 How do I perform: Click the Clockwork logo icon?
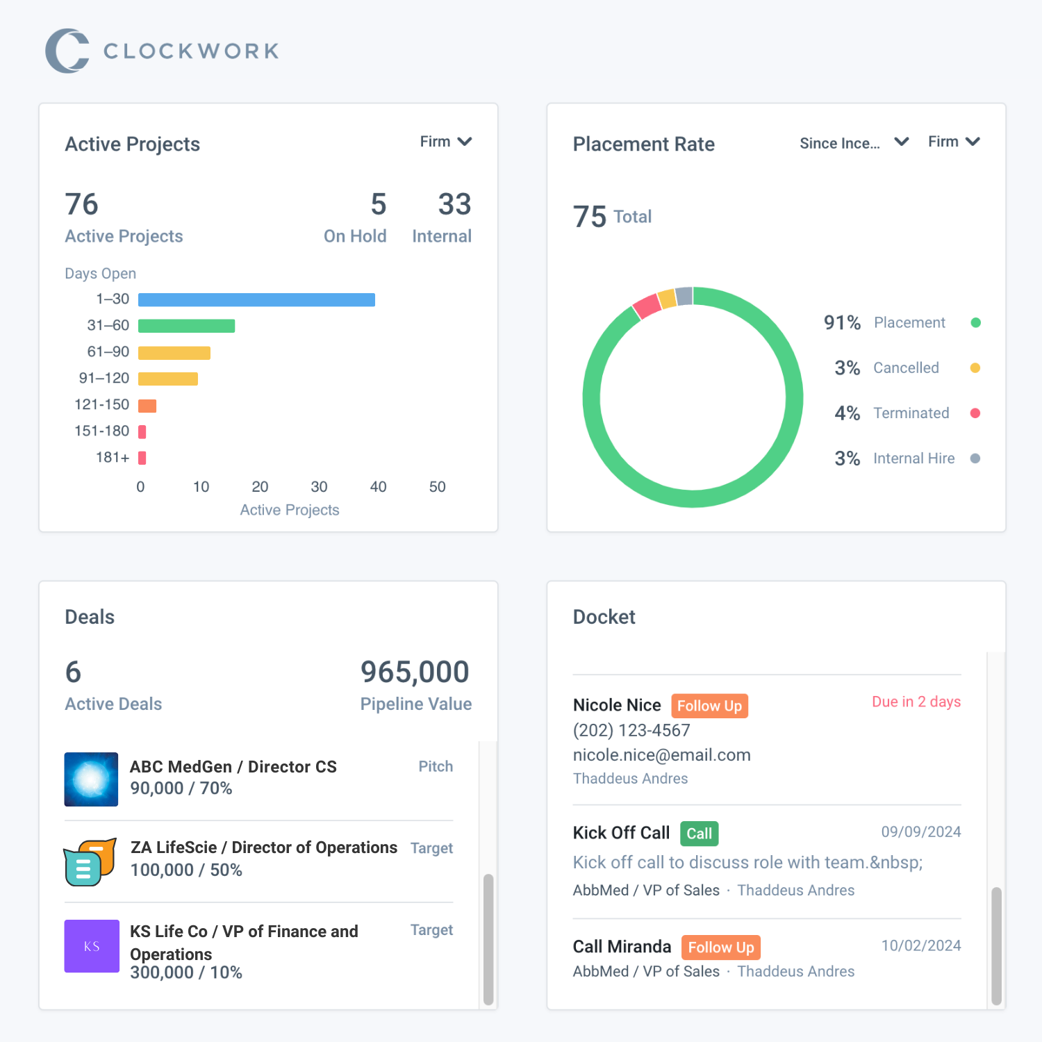click(x=66, y=49)
